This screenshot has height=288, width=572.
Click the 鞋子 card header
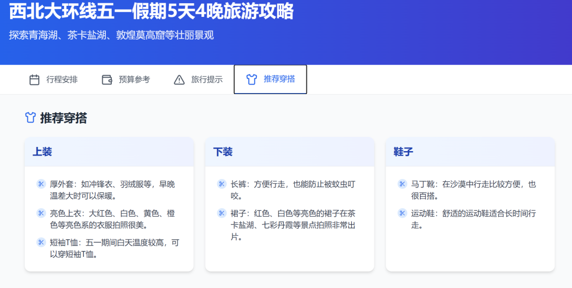click(x=470, y=152)
